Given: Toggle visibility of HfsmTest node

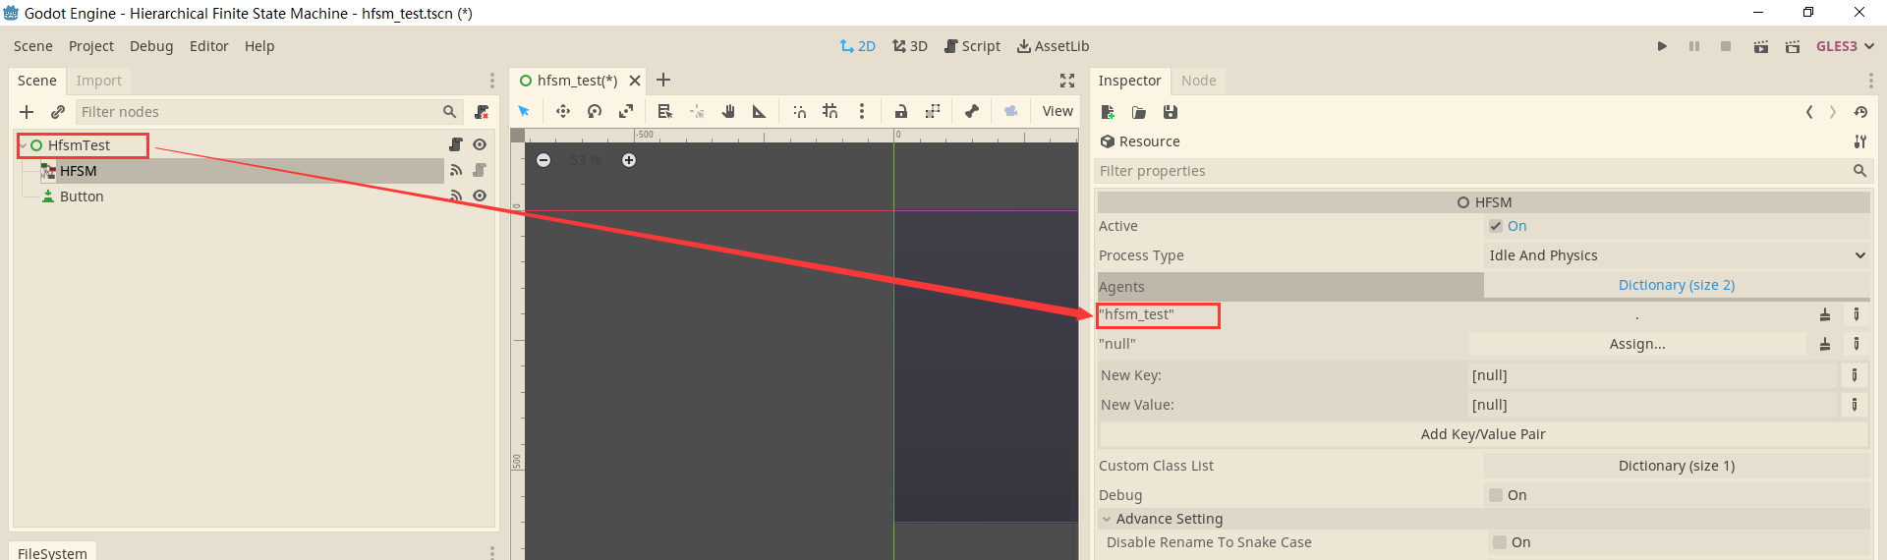Looking at the screenshot, I should 480,144.
